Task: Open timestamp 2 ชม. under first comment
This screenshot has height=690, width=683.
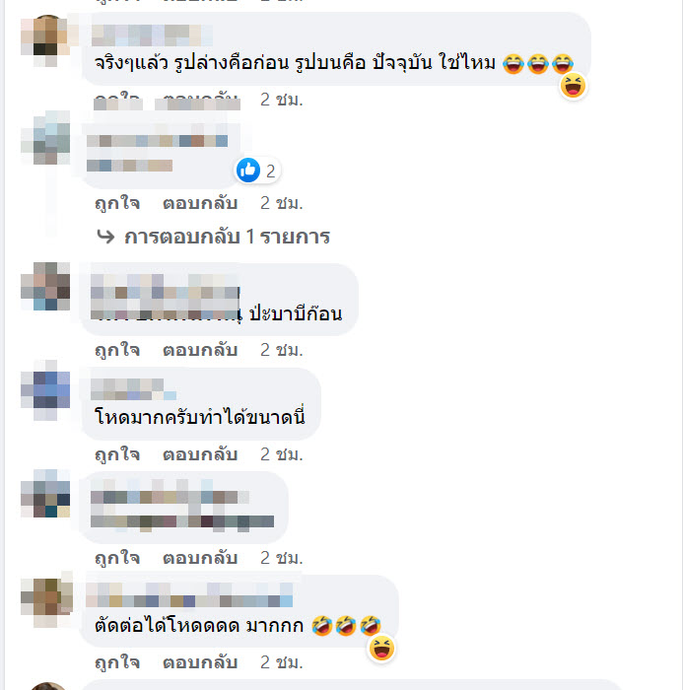Action: (282, 100)
